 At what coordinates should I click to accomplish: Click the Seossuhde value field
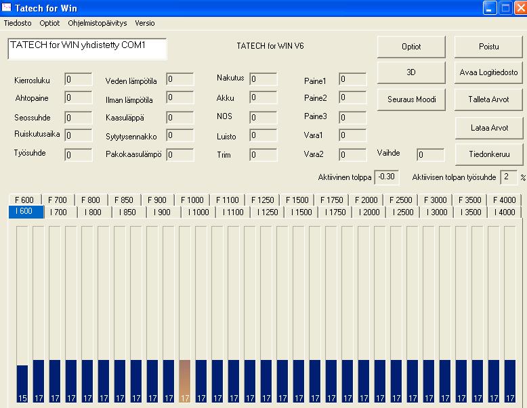point(79,118)
